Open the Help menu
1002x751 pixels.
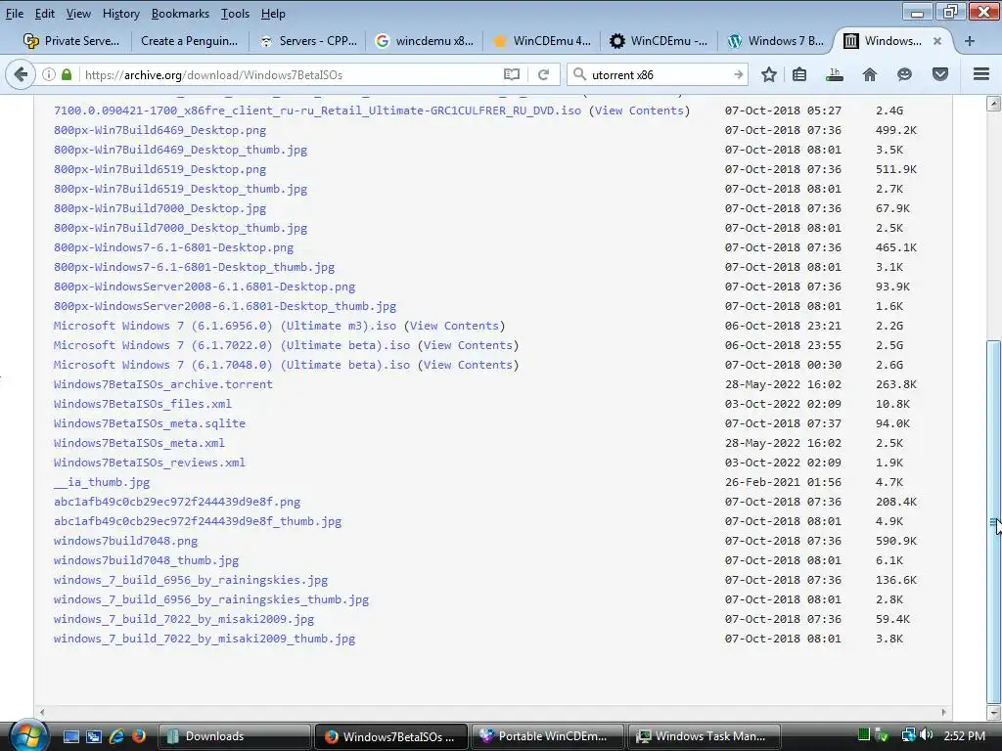point(273,14)
